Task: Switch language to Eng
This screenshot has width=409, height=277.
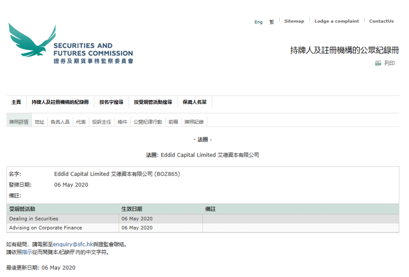Action: pyautogui.click(x=258, y=22)
